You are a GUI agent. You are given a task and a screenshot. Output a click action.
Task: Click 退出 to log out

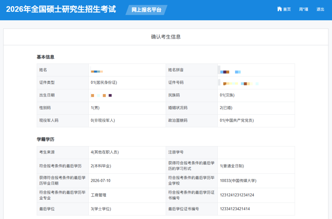tap(321, 9)
